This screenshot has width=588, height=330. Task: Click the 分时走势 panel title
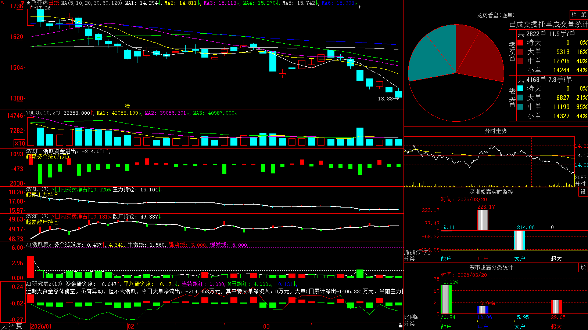495,131
